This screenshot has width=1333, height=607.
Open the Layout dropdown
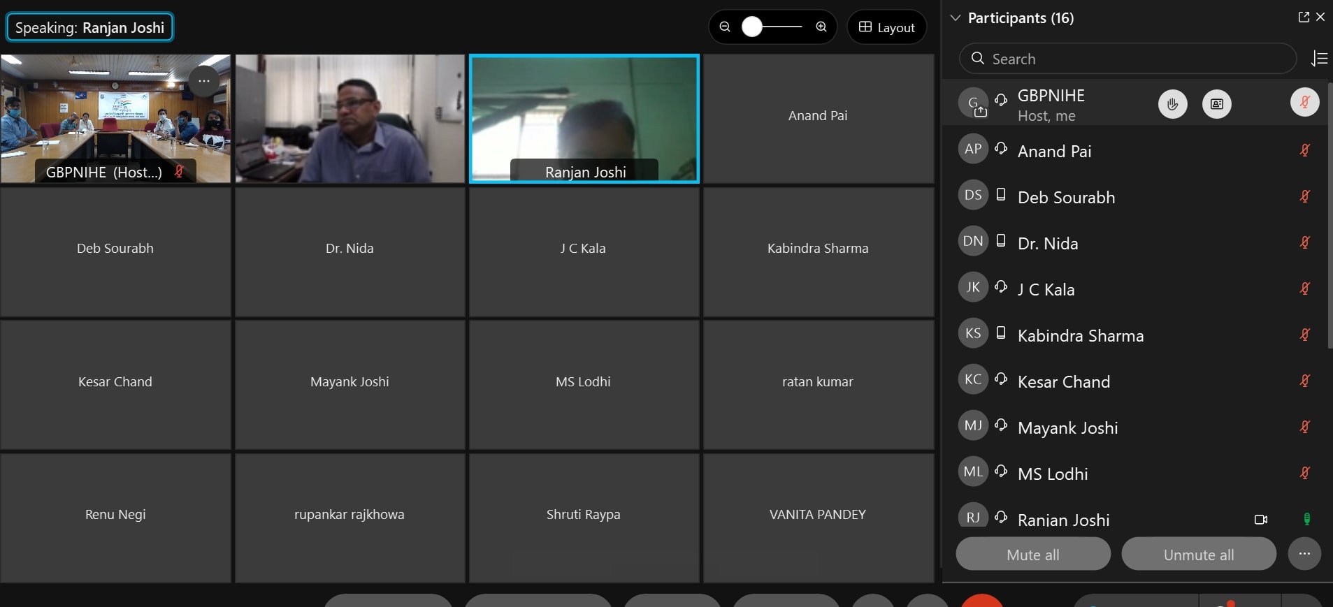point(886,27)
